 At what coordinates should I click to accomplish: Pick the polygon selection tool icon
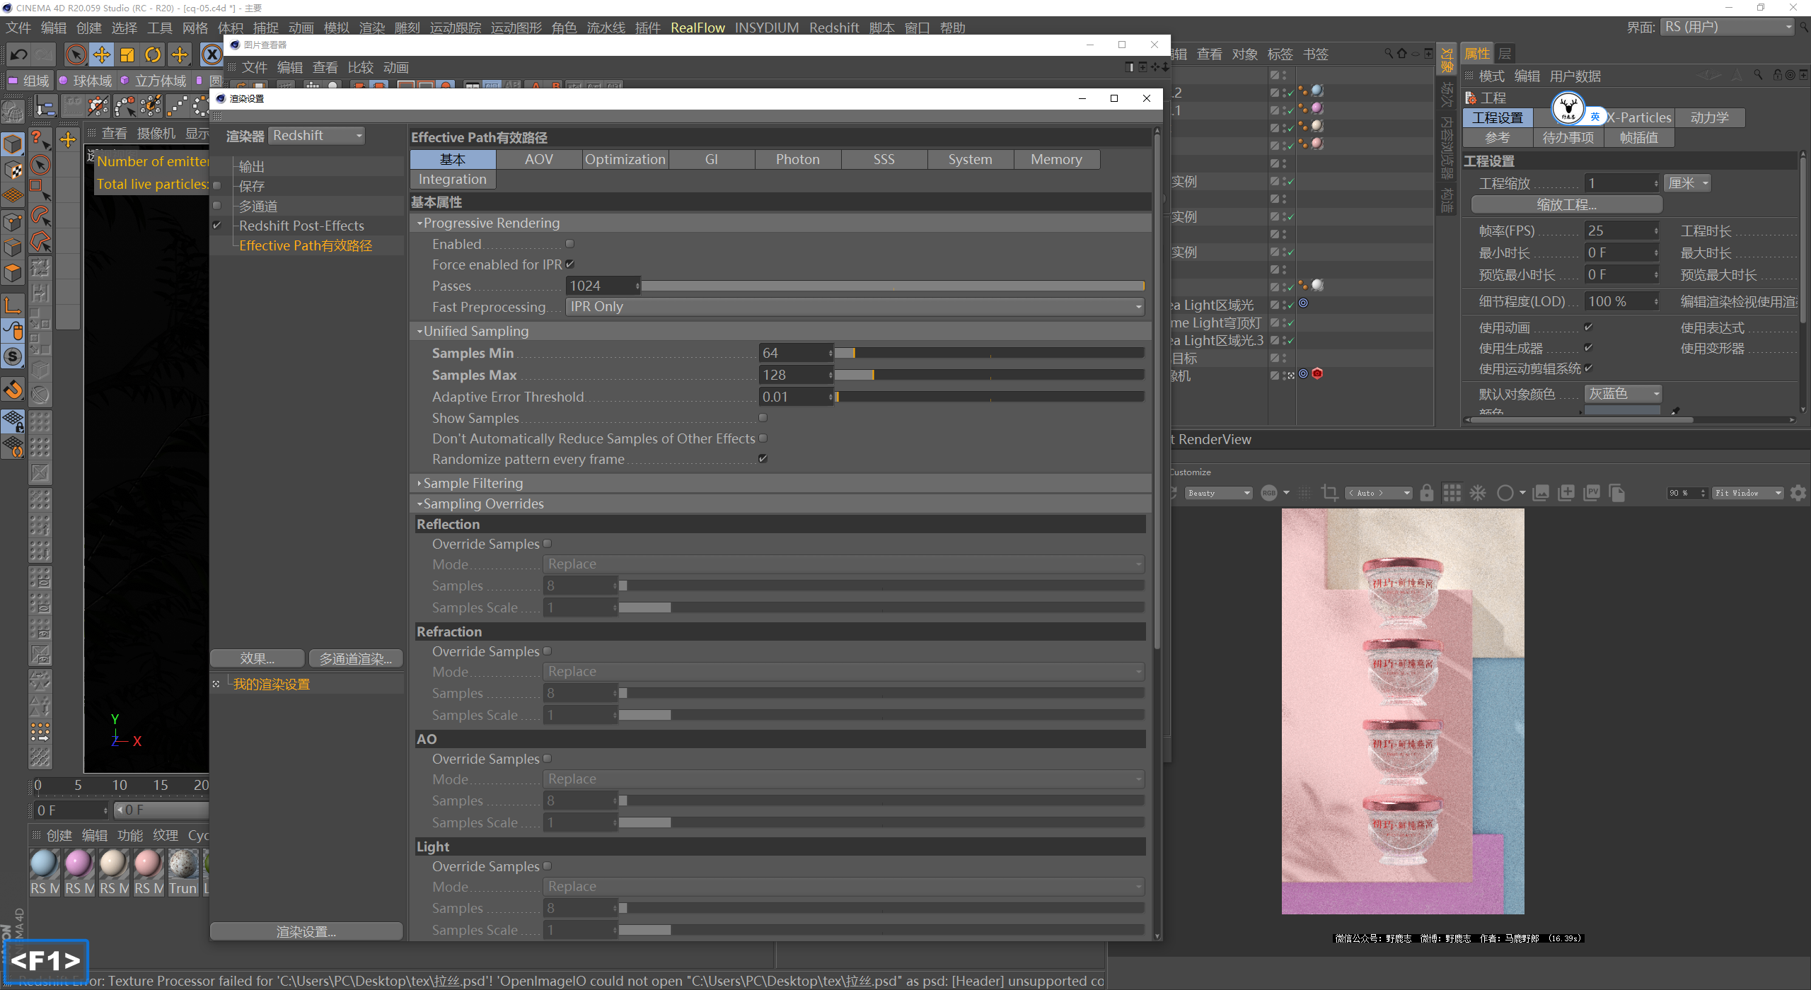pos(40,242)
